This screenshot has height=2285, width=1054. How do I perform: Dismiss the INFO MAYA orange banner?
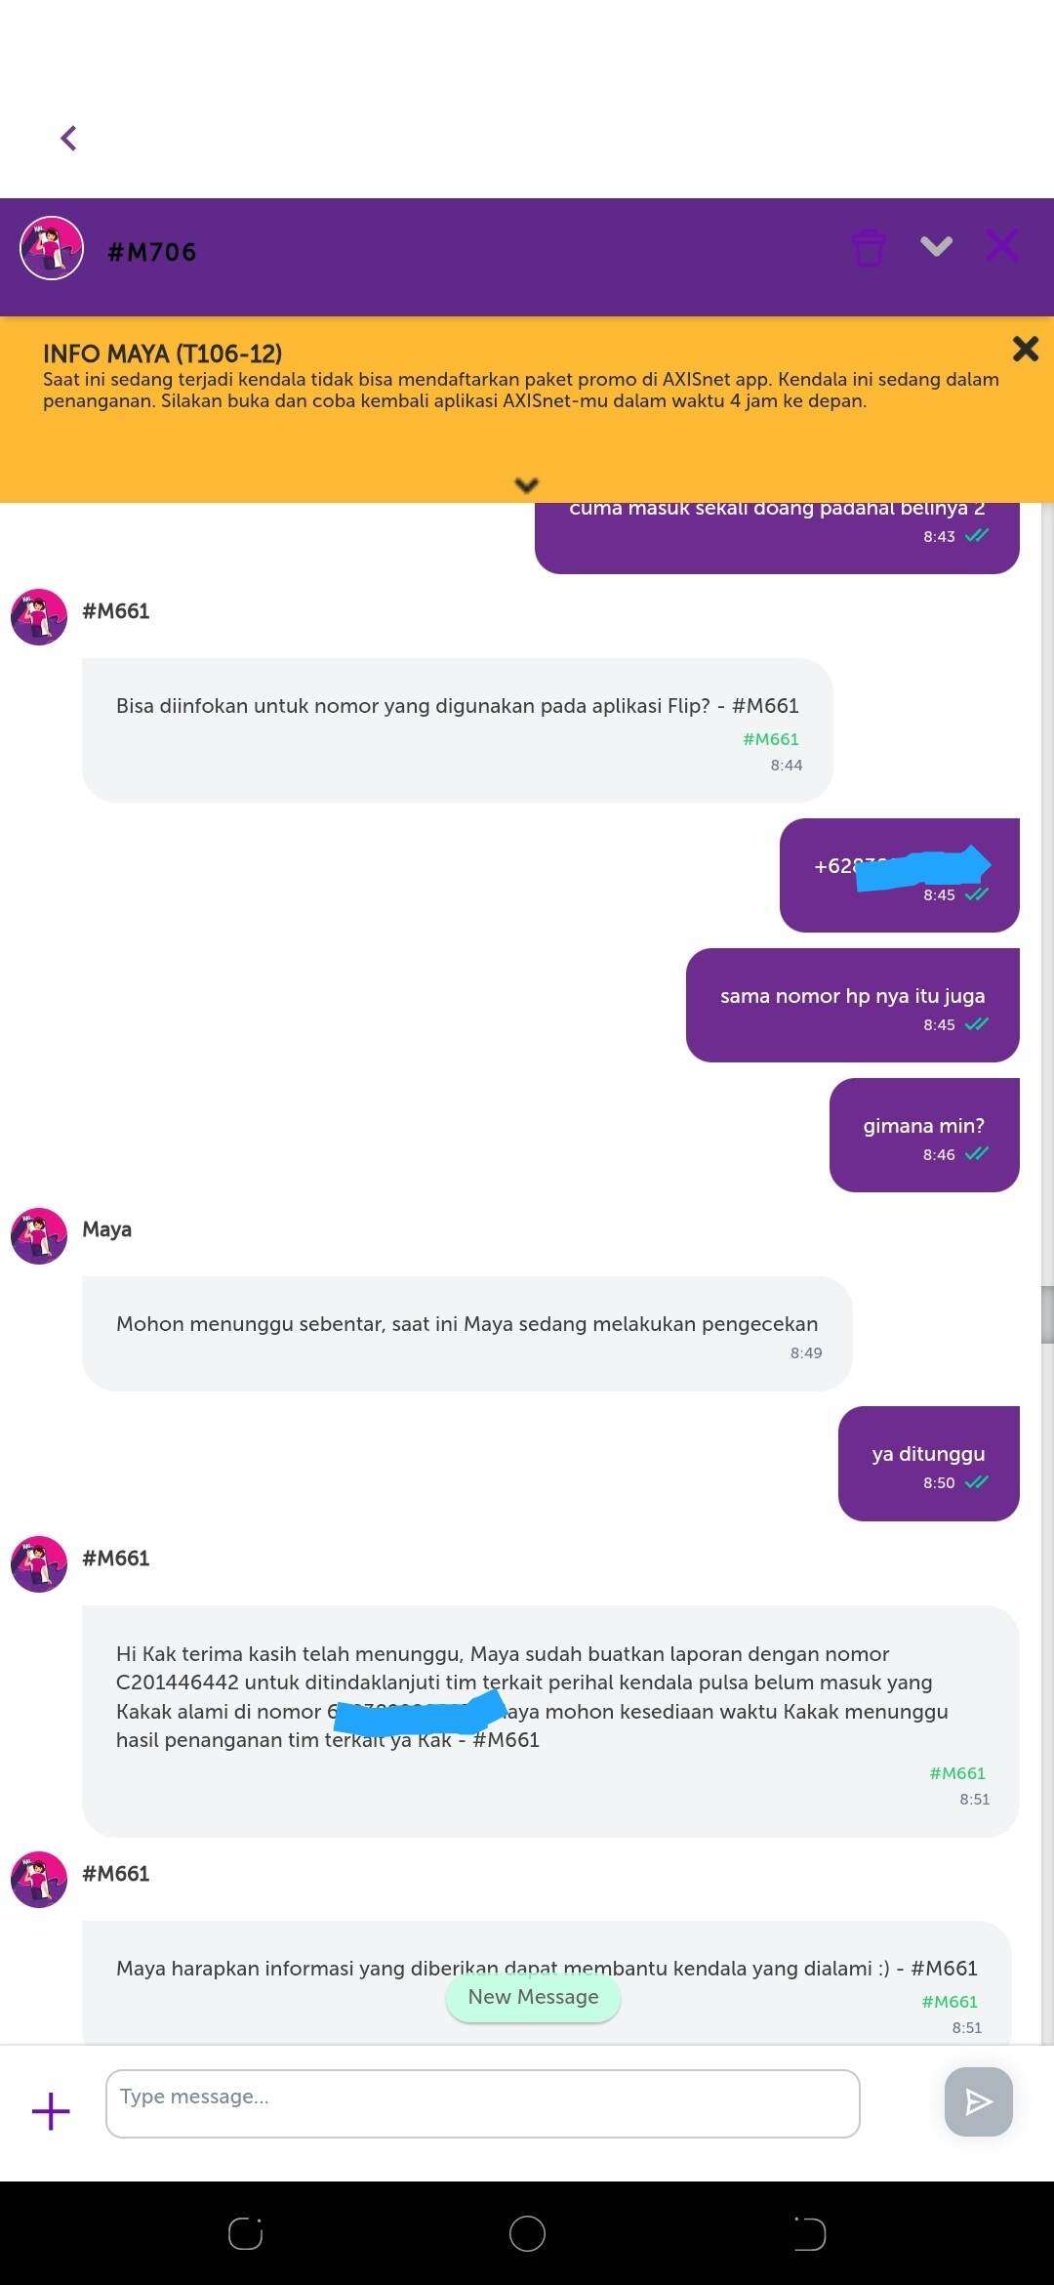pos(1025,349)
